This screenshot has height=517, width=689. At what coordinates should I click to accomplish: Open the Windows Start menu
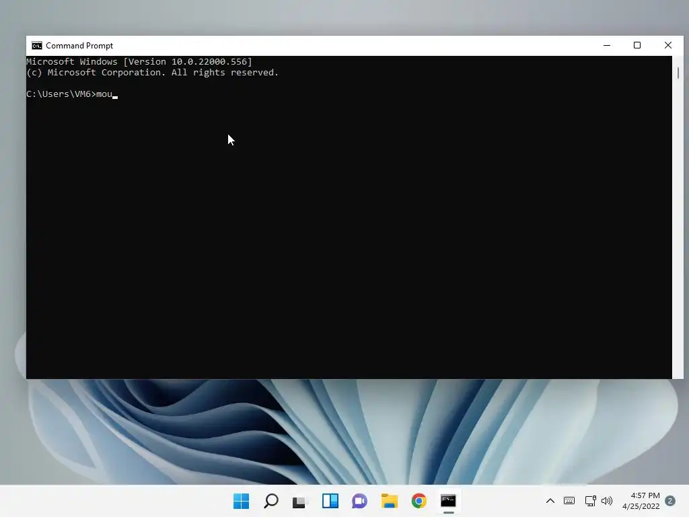pos(242,501)
